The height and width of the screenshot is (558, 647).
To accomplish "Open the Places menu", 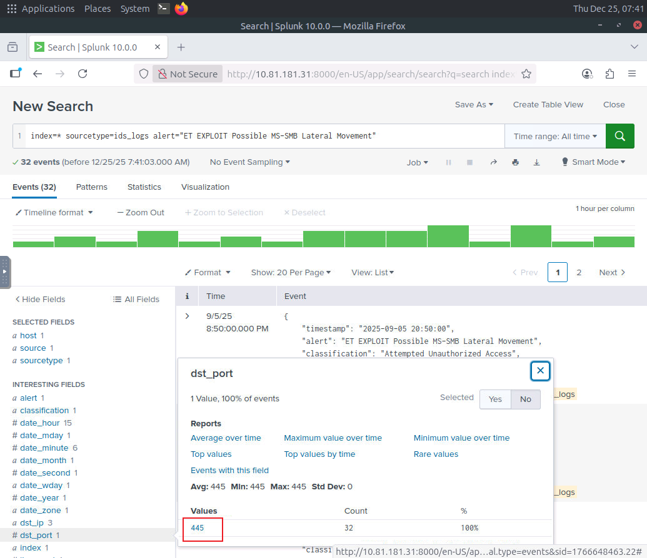I will click(x=98, y=9).
